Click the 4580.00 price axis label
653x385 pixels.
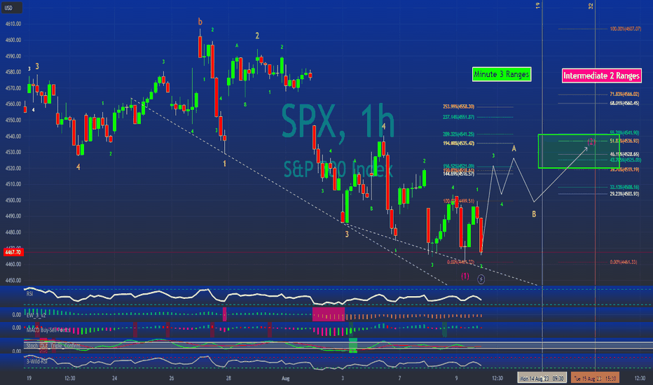pyautogui.click(x=13, y=72)
